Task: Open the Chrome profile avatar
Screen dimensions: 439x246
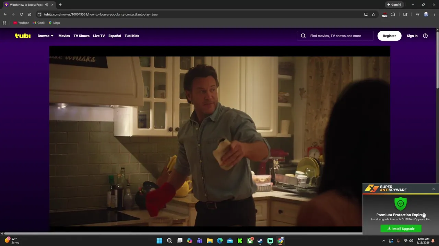Action: 426,14
